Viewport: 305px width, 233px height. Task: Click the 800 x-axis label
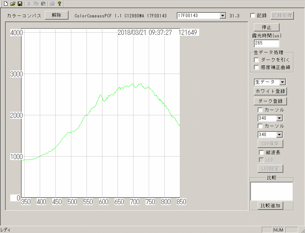point(166,202)
